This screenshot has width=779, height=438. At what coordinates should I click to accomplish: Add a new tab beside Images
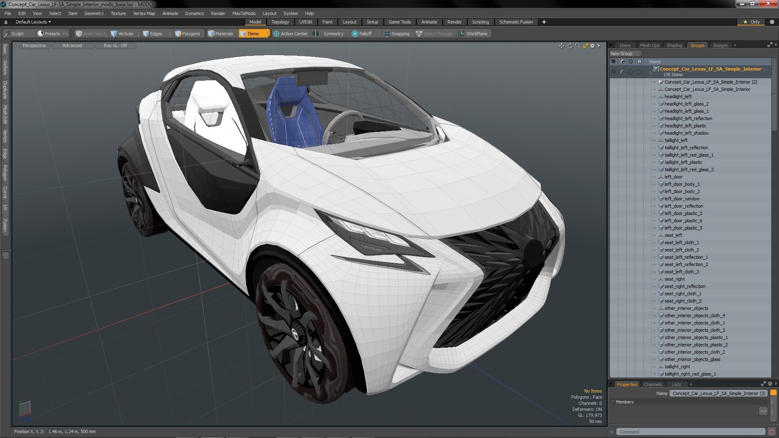tap(735, 45)
